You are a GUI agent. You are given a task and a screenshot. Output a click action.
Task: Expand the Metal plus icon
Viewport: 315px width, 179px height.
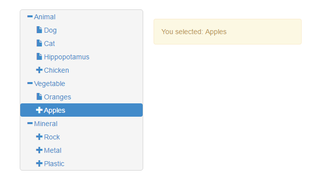pos(39,150)
